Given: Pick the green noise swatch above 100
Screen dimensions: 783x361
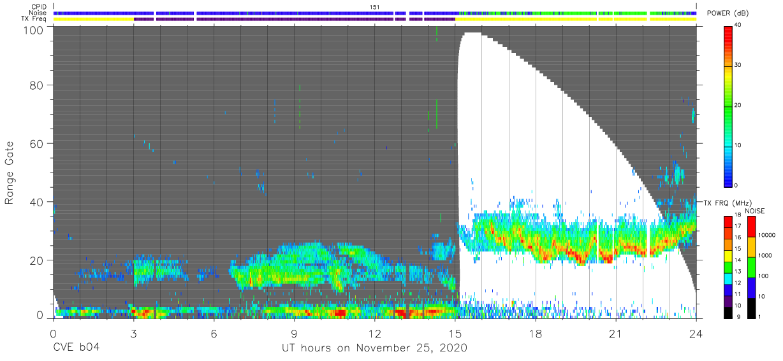Looking at the screenshot, I should click(x=751, y=267).
